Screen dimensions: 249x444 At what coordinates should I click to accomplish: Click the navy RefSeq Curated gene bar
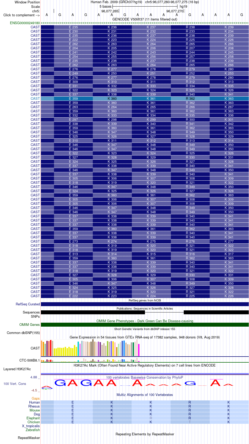click(x=145, y=304)
